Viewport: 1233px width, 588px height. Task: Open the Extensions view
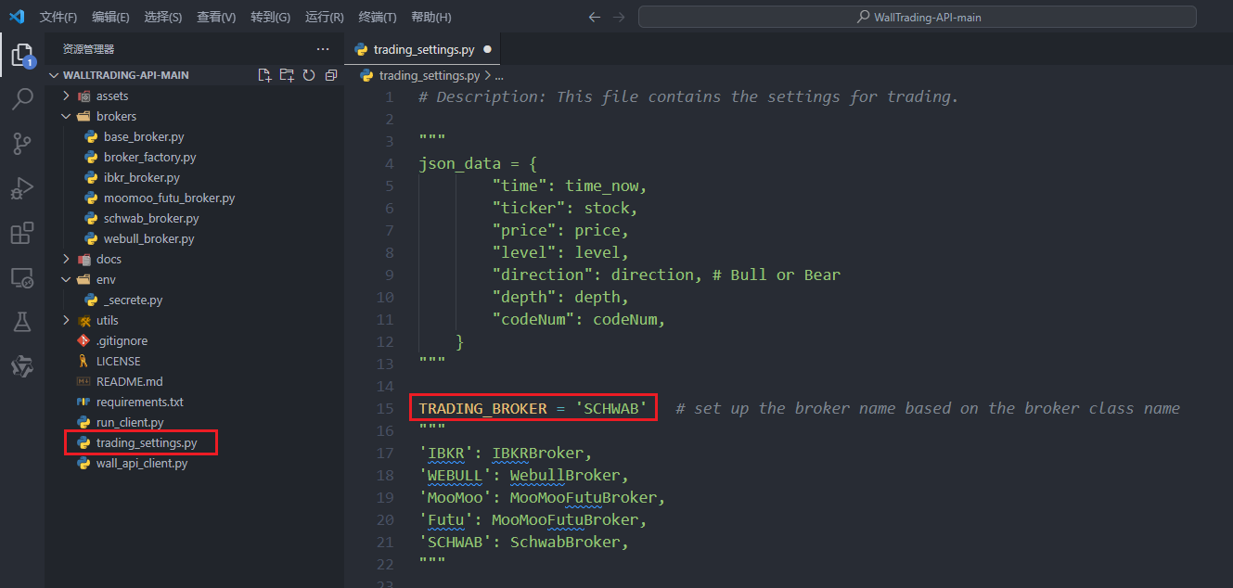tap(22, 233)
